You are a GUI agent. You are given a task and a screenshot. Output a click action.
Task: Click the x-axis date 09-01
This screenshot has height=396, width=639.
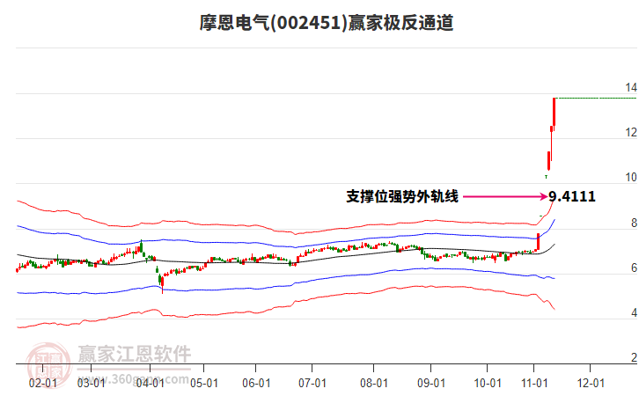[431, 383]
